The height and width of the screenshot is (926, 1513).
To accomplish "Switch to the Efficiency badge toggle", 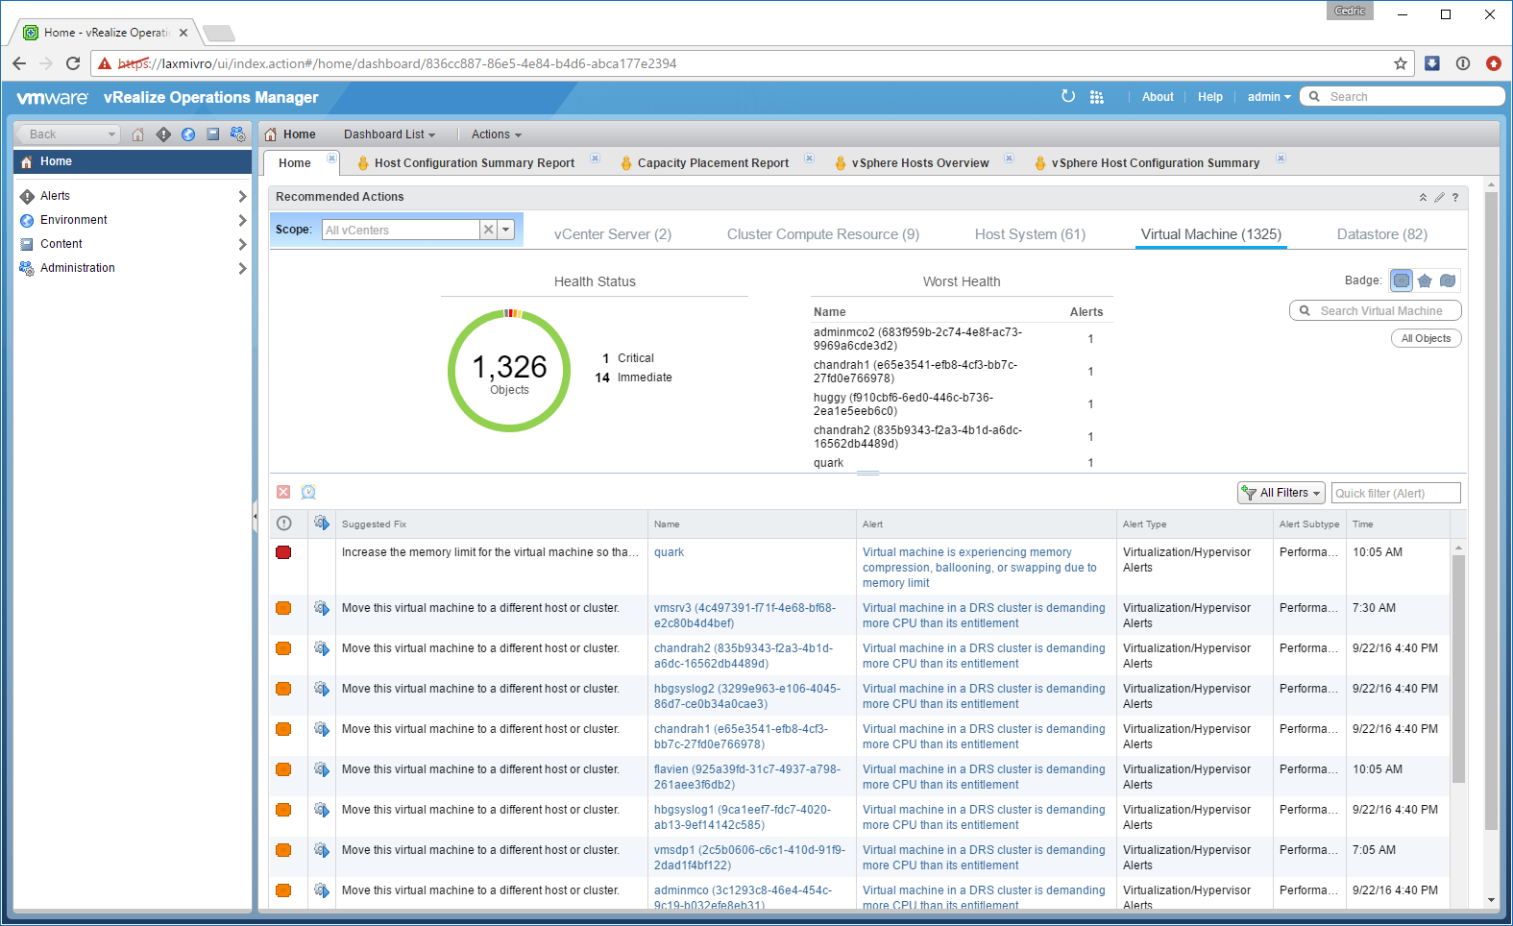I will pos(1448,280).
